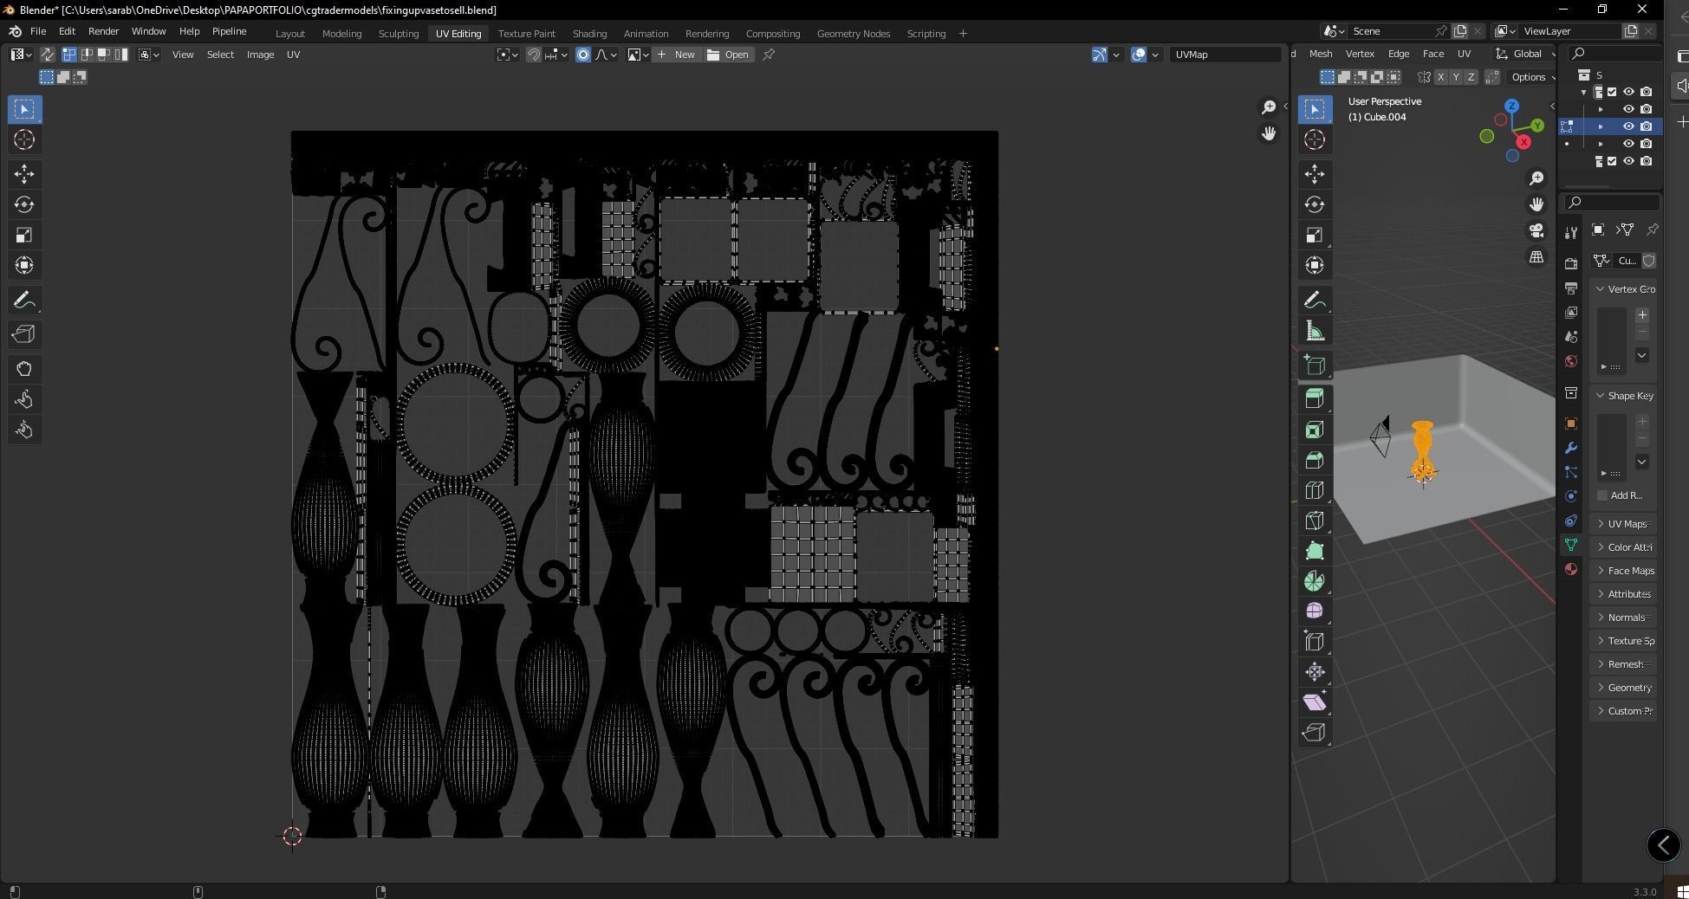Select the Rip Region tool in UV editor
The image size is (1689, 899).
(x=24, y=334)
